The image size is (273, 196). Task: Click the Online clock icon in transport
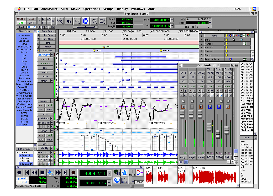point(19,173)
